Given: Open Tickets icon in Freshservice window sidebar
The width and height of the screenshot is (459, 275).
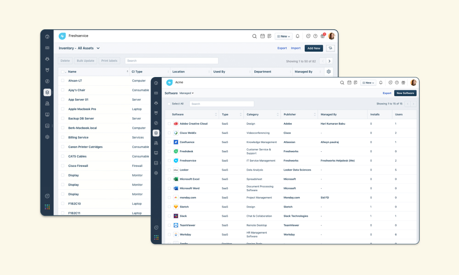Looking at the screenshot, I should tap(47, 48).
